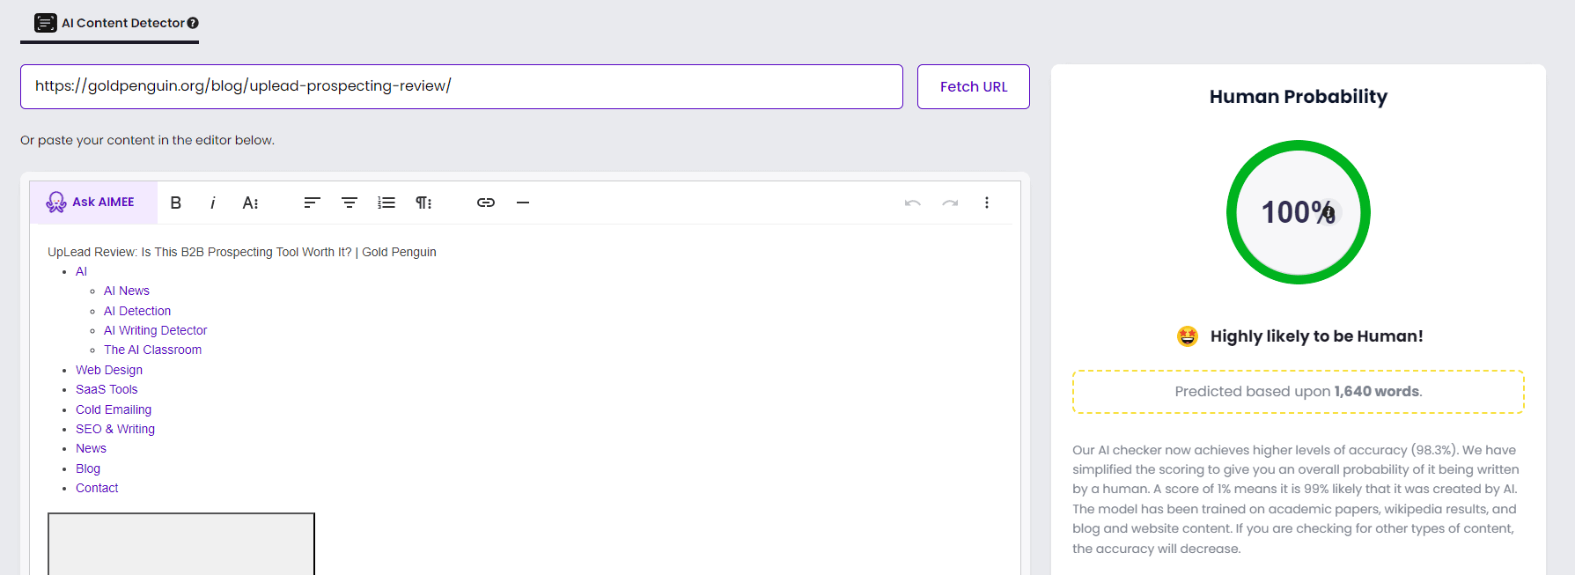This screenshot has height=575, width=1575.
Task: Open the Blog link
Action: click(88, 468)
